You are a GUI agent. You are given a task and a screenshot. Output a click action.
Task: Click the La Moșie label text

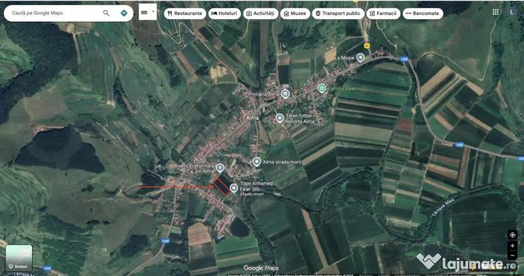345,58
